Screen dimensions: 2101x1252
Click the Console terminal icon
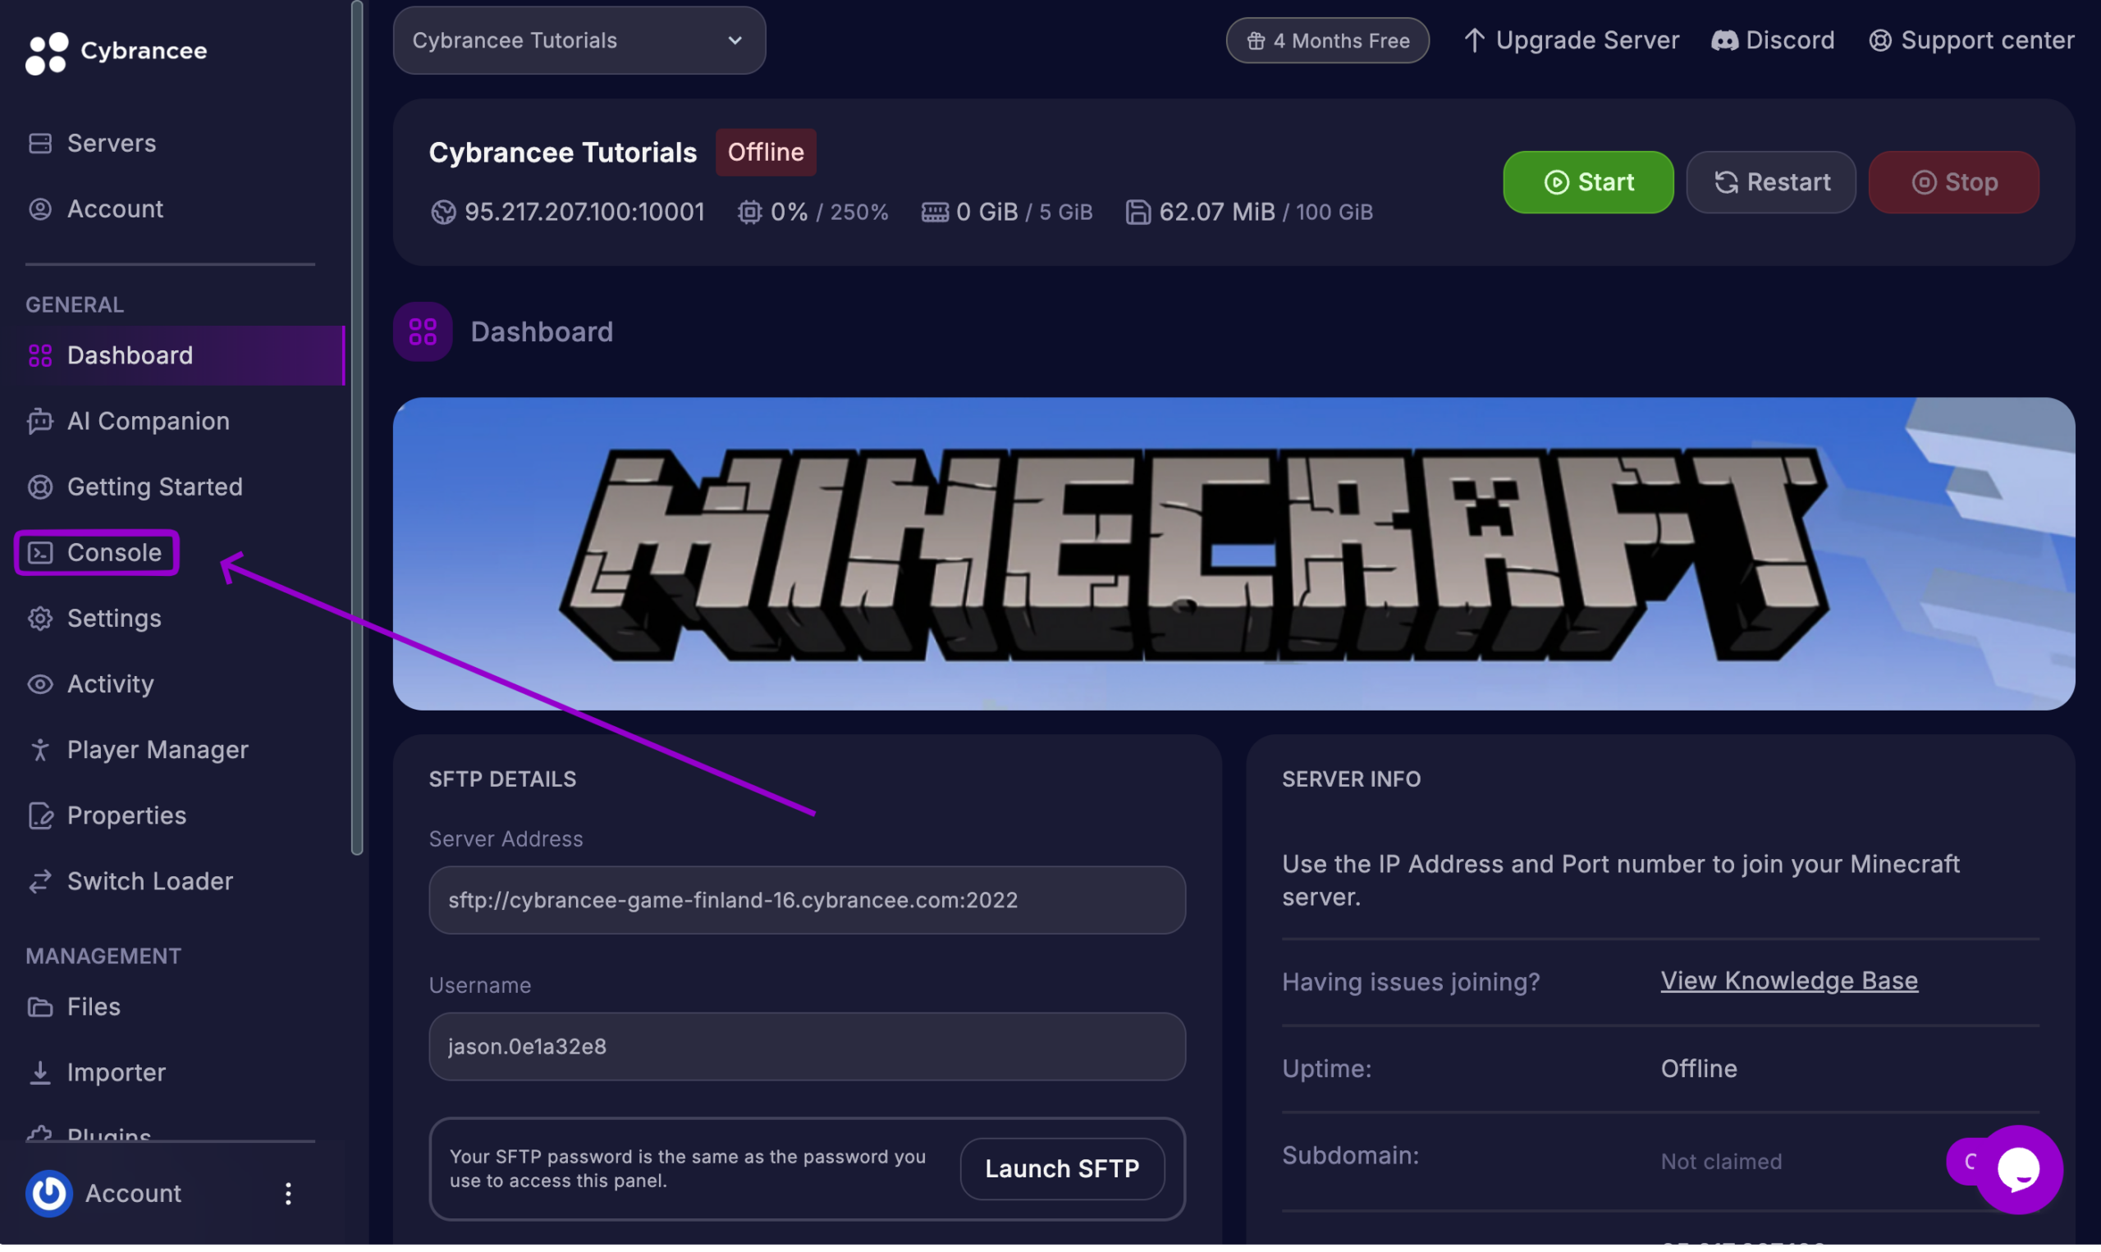click(x=39, y=554)
